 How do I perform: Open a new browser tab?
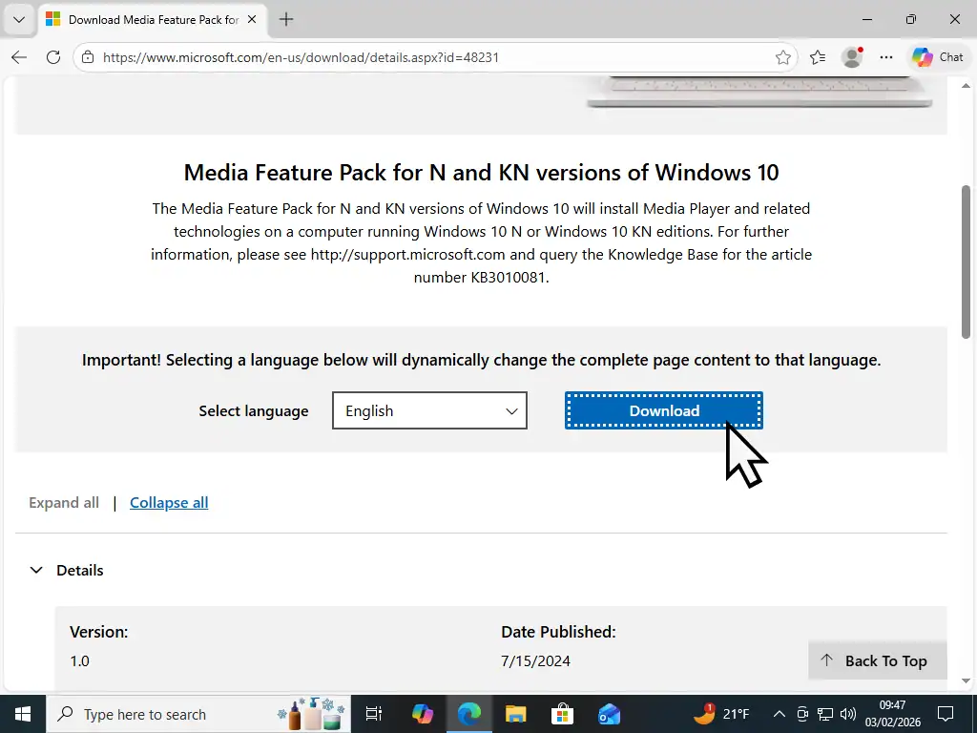pos(285,19)
